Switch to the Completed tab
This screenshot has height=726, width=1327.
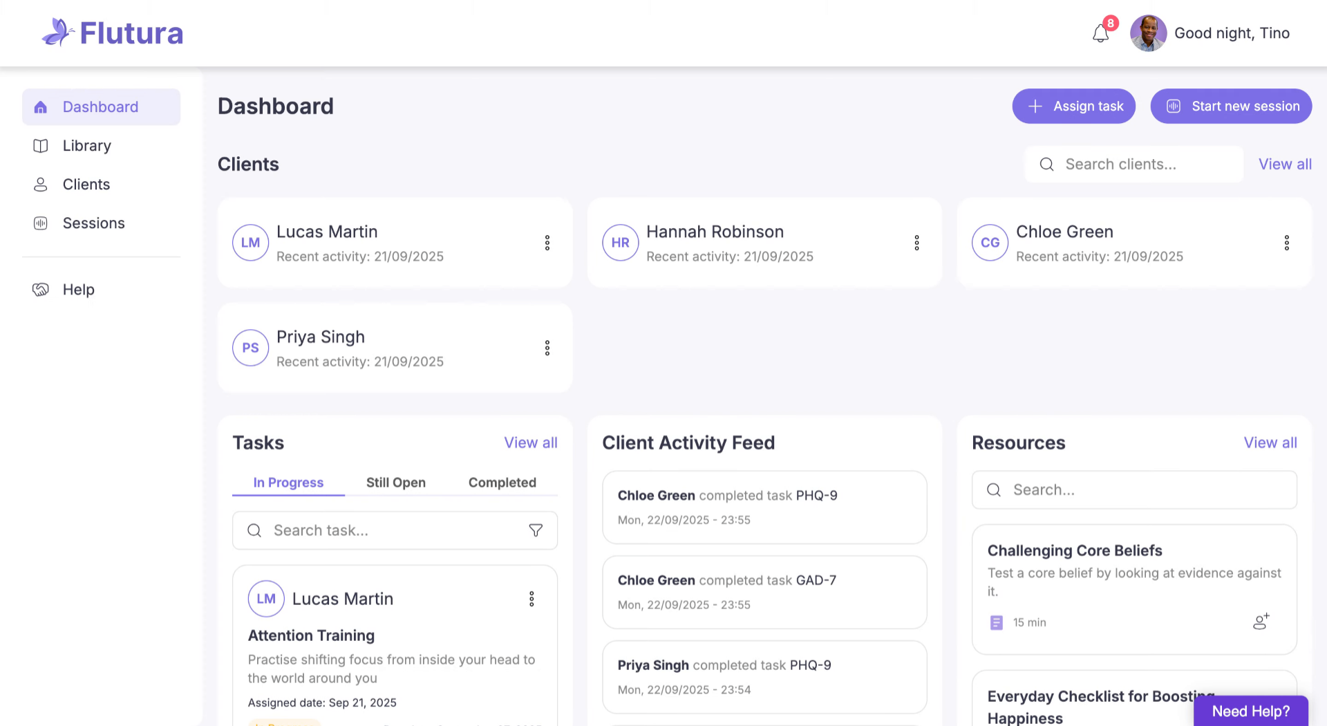click(502, 483)
